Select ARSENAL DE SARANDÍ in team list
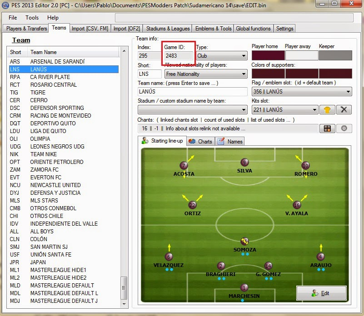This screenshot has width=364, height=316. pos(64,61)
